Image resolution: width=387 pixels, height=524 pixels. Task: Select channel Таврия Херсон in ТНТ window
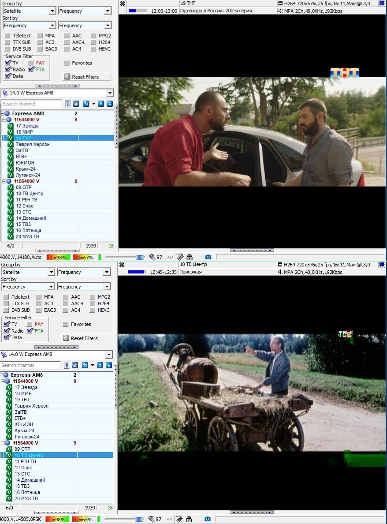click(33, 144)
